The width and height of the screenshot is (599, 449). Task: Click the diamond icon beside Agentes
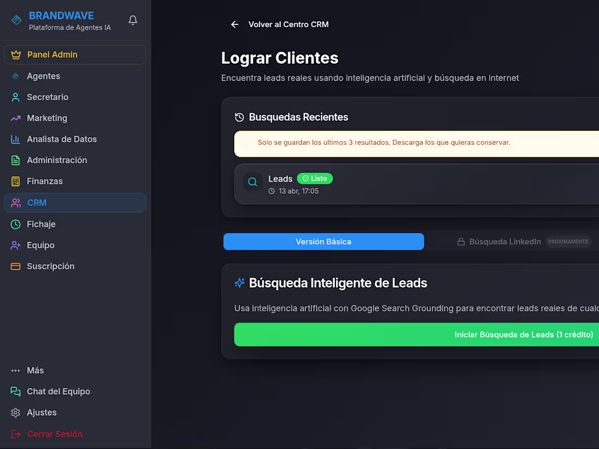click(x=16, y=76)
